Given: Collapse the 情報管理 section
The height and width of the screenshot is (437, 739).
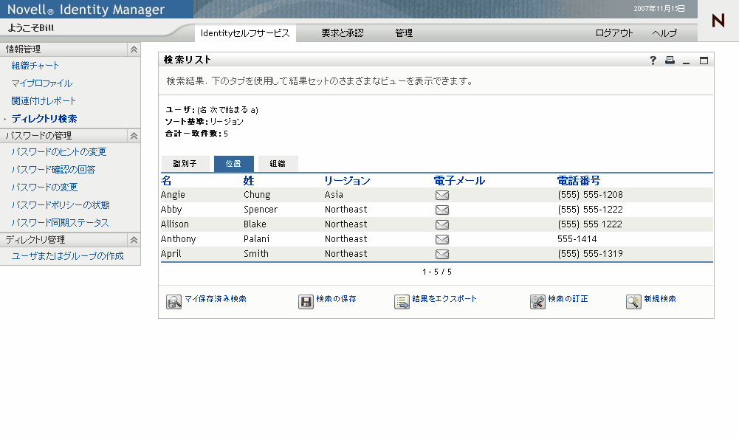Looking at the screenshot, I should [134, 49].
